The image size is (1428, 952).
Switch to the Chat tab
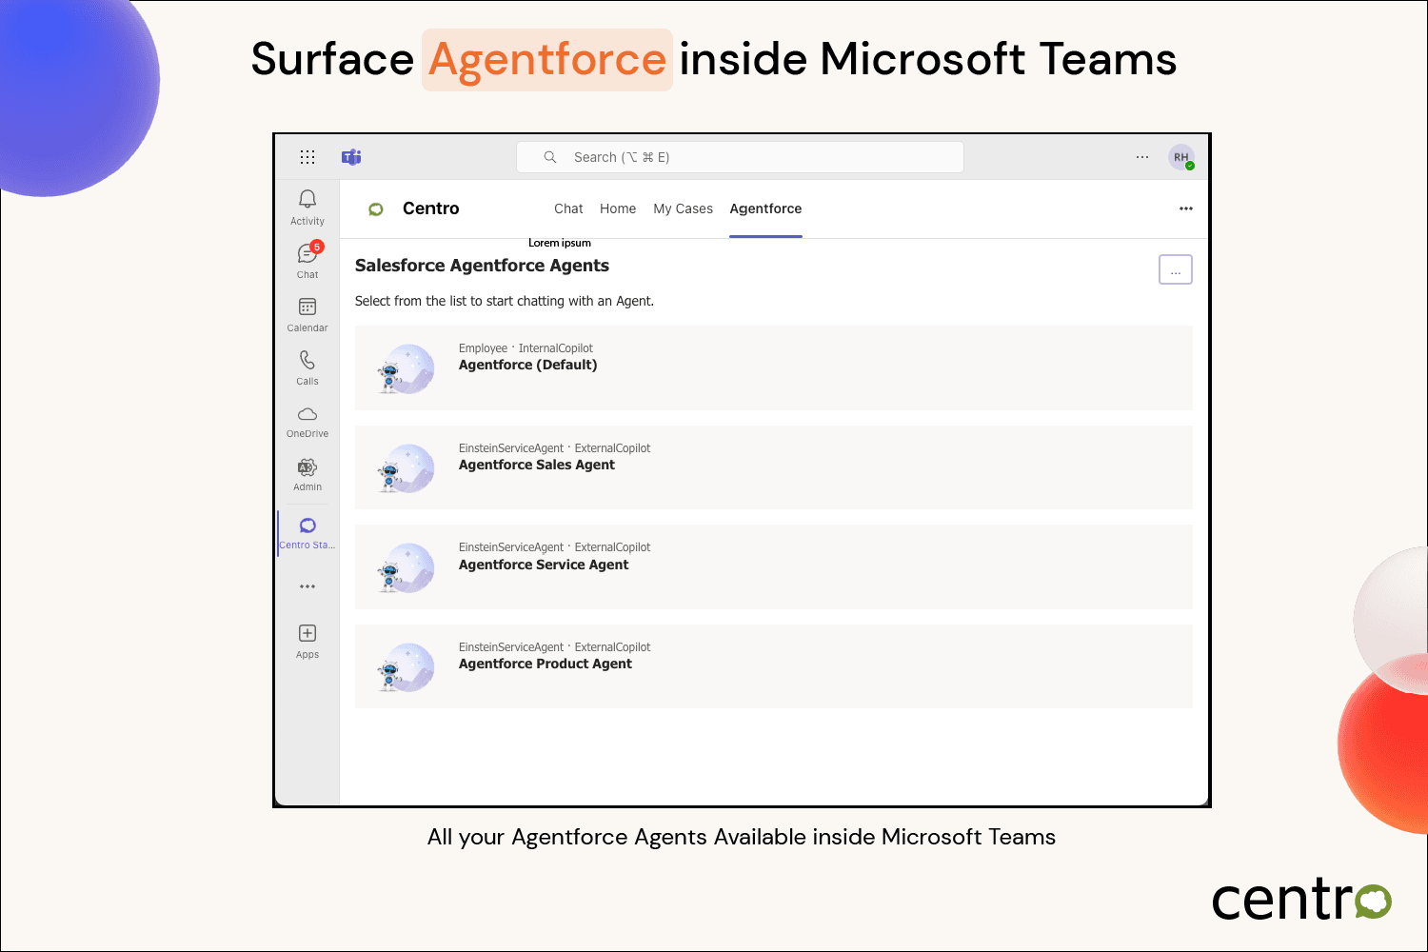(568, 208)
